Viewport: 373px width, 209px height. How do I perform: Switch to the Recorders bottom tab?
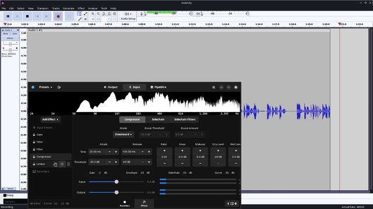[125, 204]
